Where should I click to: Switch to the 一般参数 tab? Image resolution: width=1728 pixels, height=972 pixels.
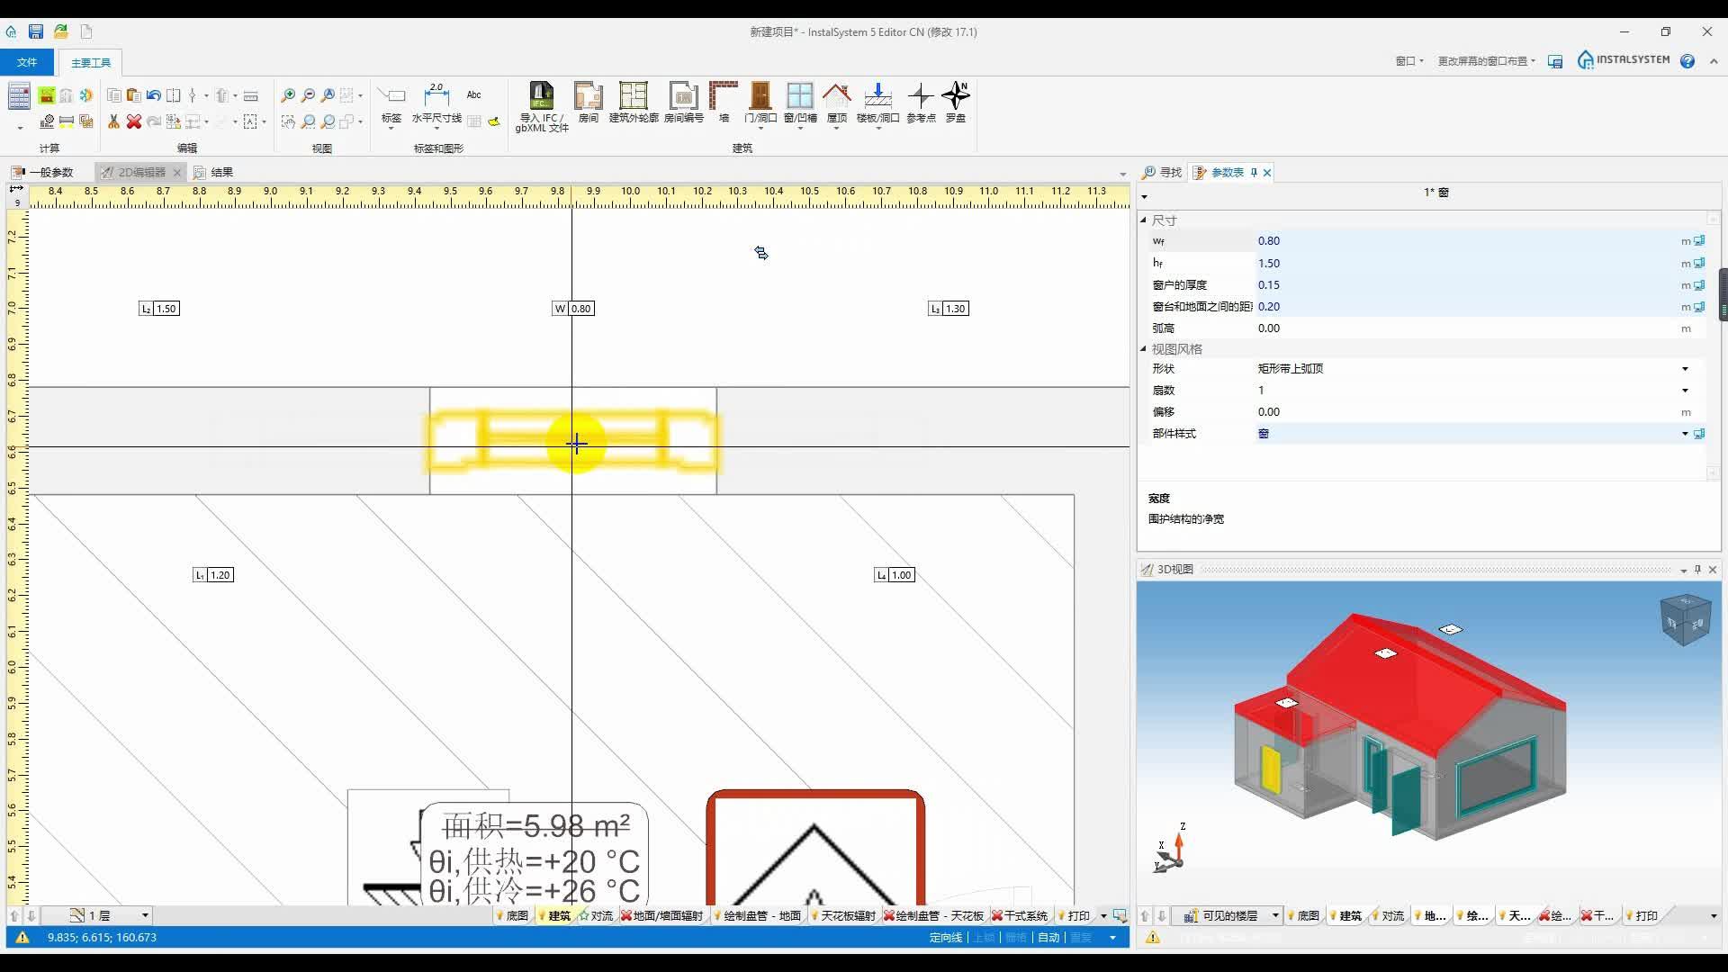(43, 172)
